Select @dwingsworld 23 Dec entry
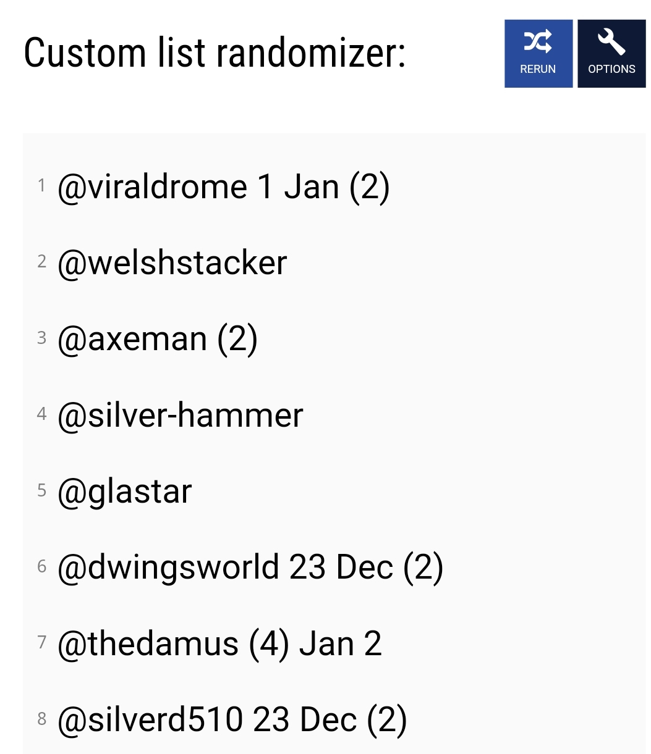Image resolution: width=651 pixels, height=754 pixels. pyautogui.click(x=250, y=568)
